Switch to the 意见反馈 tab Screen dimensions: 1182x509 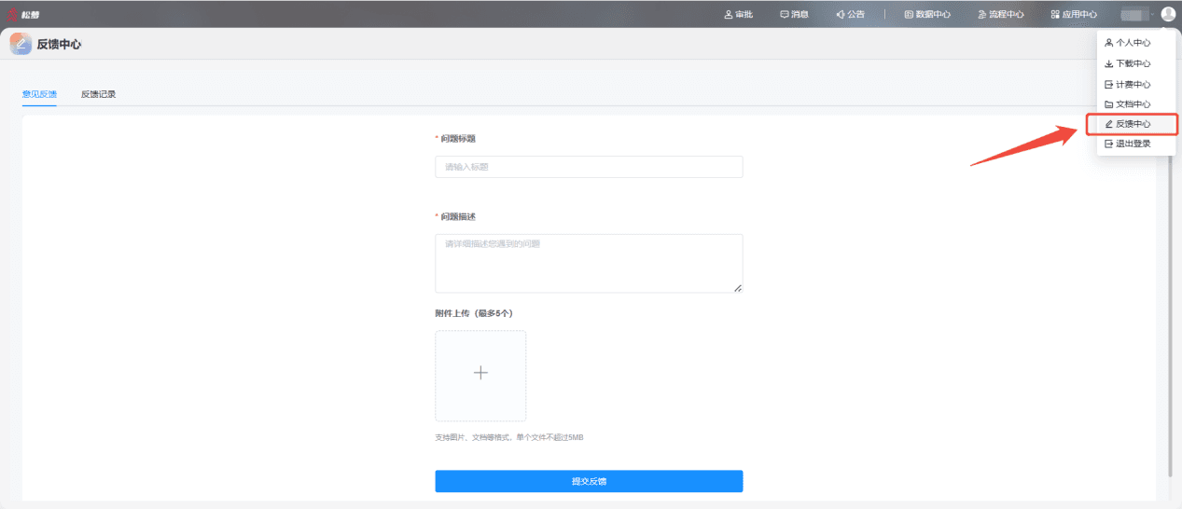click(x=39, y=94)
